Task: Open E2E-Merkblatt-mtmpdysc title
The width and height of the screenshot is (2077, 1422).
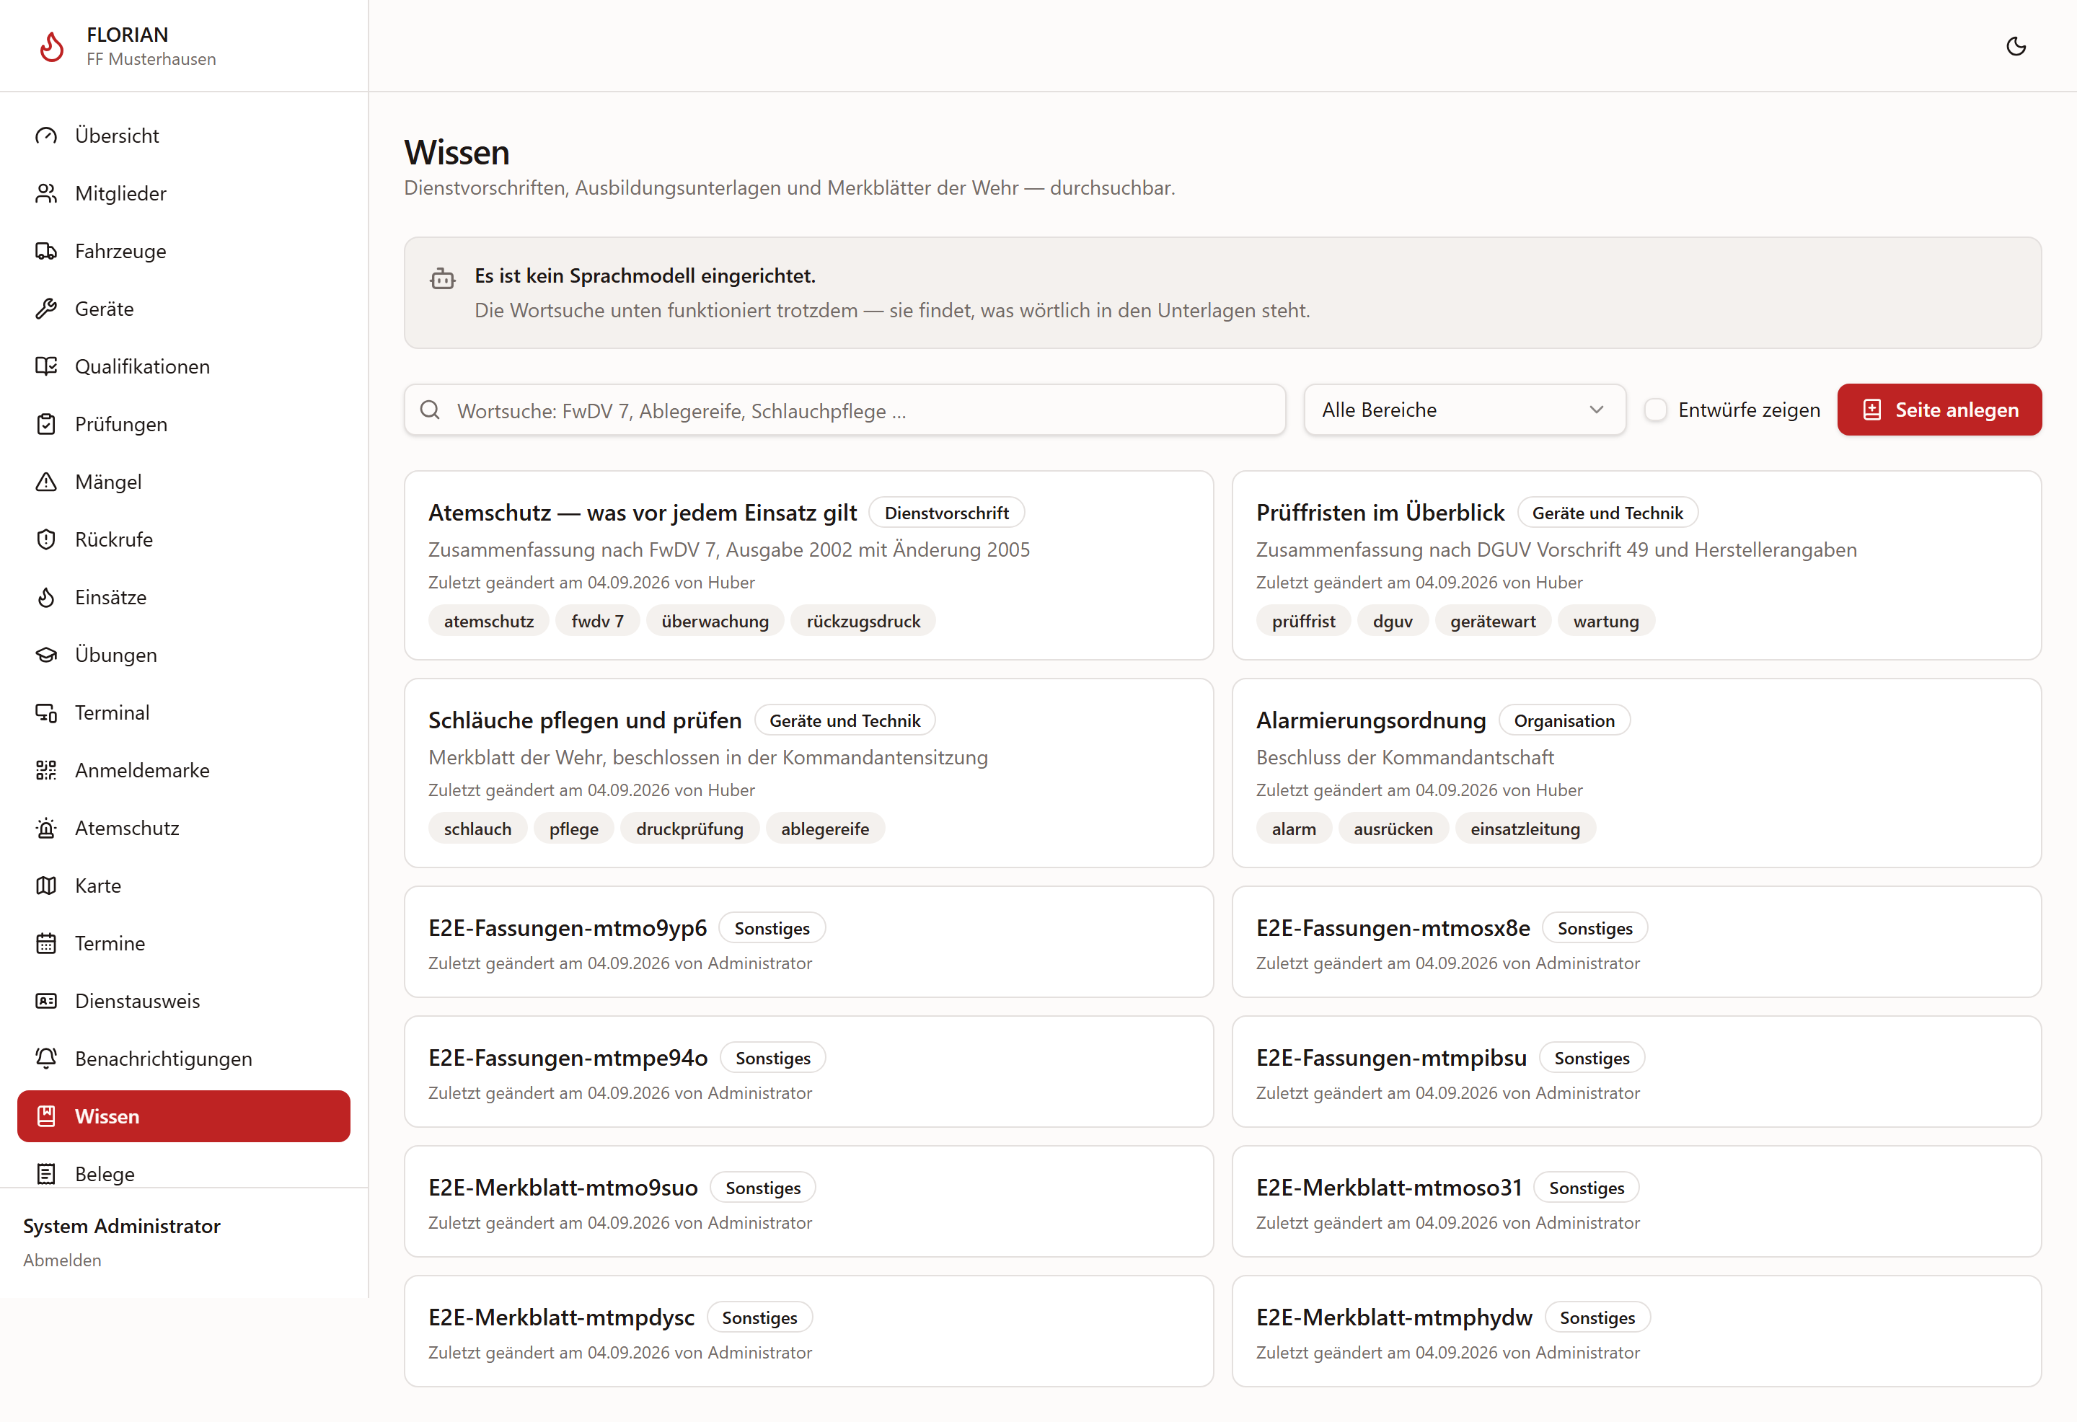Action: 561,1317
